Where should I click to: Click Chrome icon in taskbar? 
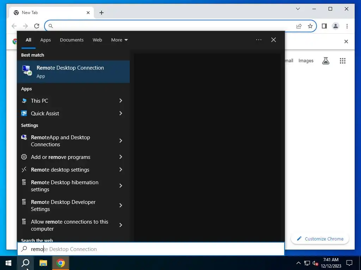click(61, 263)
